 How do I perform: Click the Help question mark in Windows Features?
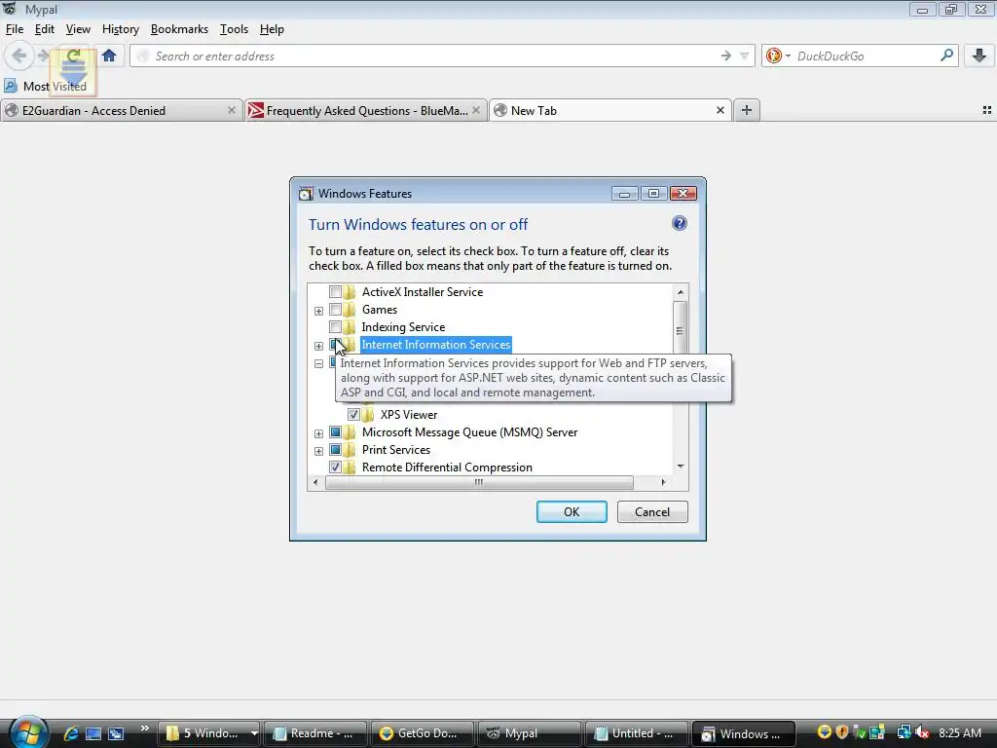[x=679, y=223]
